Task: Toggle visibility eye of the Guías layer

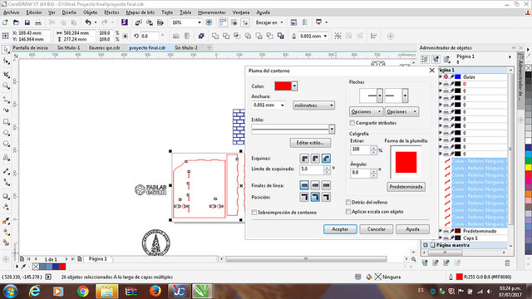Action: click(441, 77)
